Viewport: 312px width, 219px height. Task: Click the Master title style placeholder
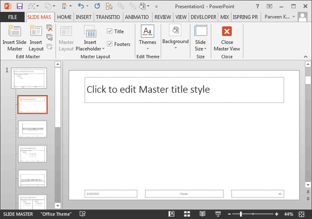point(184,90)
